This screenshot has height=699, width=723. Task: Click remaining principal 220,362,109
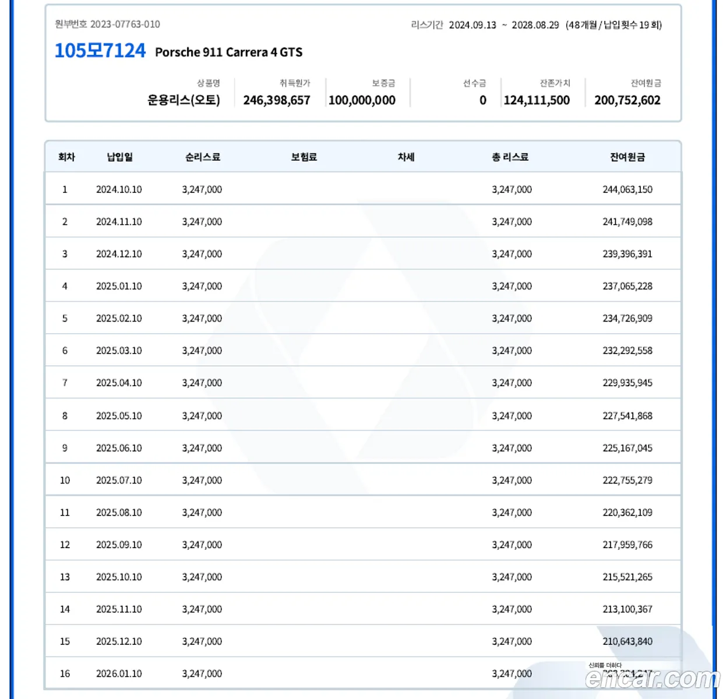[627, 513]
